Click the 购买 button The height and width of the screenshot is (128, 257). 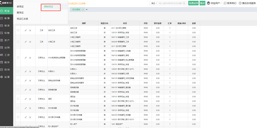pos(203,3)
